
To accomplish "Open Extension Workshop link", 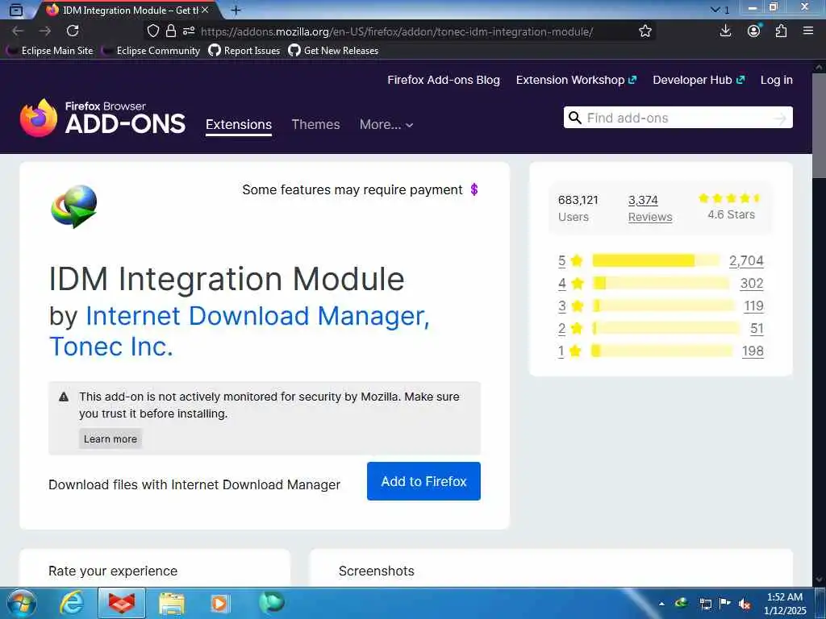I will [576, 80].
